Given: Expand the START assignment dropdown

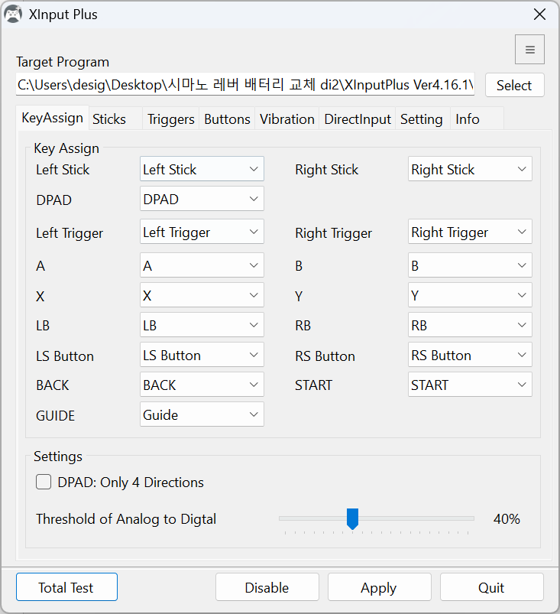Looking at the screenshot, I should 470,384.
